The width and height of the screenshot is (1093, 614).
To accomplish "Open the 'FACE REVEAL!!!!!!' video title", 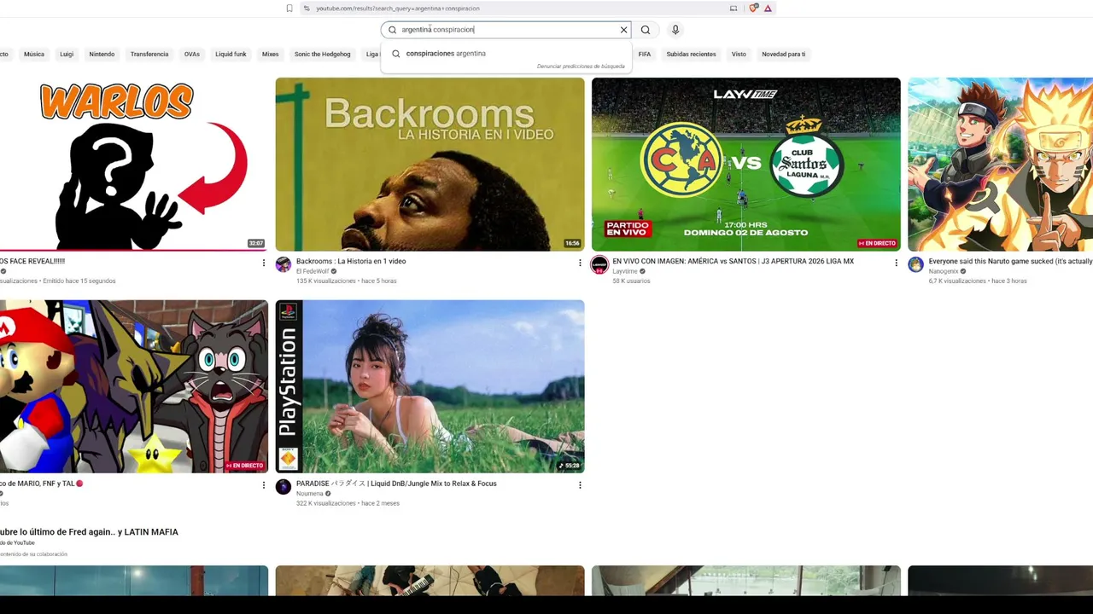I will [x=32, y=261].
